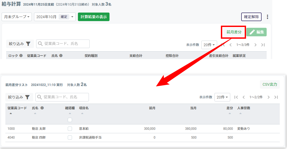Click the 80,000 difference value
Viewport: 287px width, 149px height.
coord(228,129)
